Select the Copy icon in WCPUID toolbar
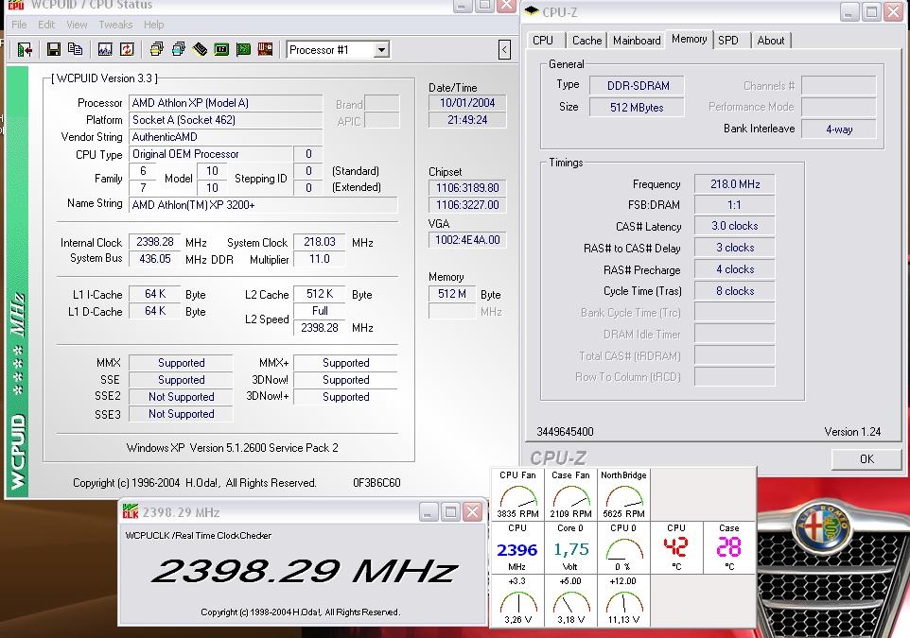The image size is (910, 638). [x=75, y=49]
